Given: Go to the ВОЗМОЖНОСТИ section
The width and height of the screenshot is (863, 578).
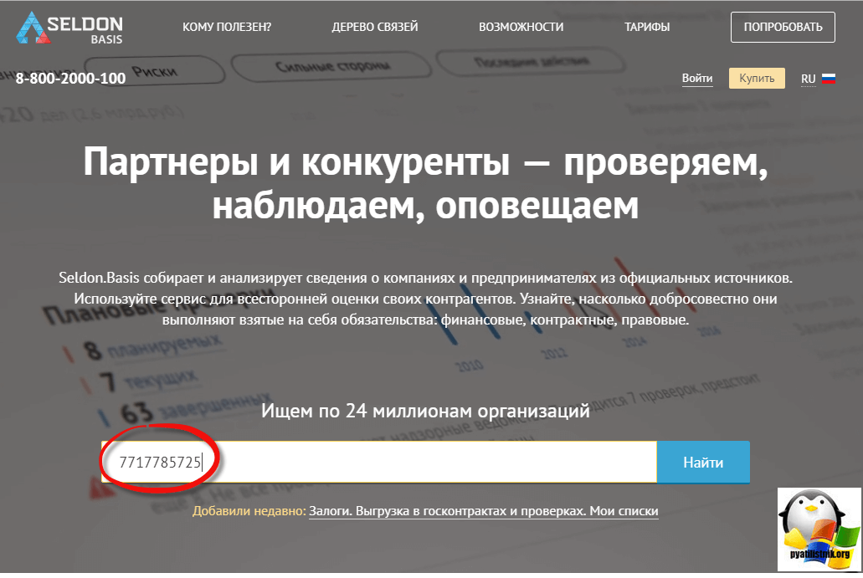Looking at the screenshot, I should pyautogui.click(x=521, y=27).
